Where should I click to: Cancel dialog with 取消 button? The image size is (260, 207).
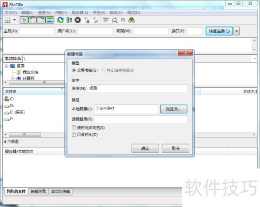coord(175,148)
